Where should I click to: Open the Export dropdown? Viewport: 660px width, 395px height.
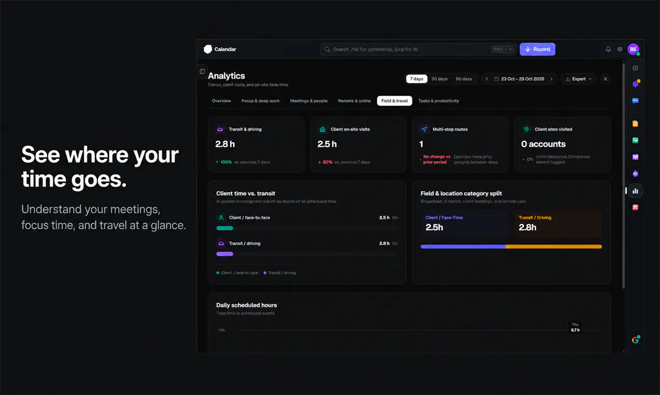[578, 79]
